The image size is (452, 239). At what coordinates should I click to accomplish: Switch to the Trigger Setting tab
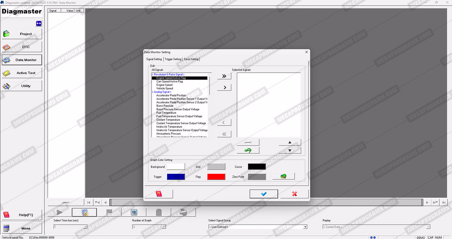173,59
